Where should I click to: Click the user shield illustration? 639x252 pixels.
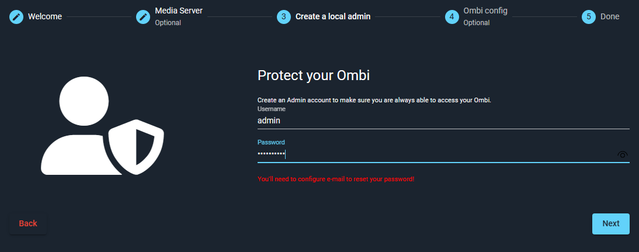[102, 126]
